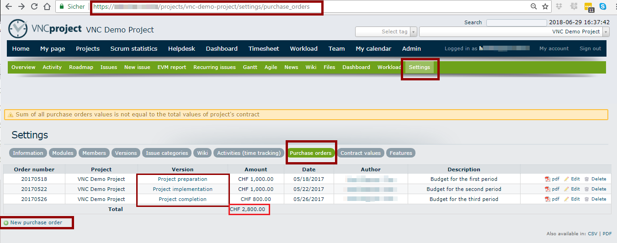The height and width of the screenshot is (243, 617).
Task: Open New issue tab
Action: click(137, 67)
